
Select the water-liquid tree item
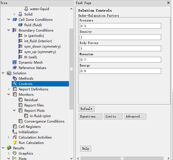pyautogui.click(x=39, y=9)
